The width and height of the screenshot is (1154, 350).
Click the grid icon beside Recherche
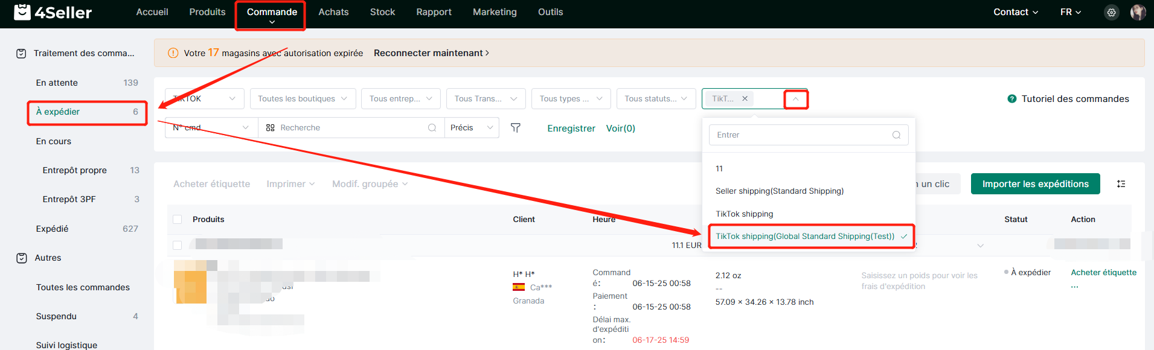(270, 128)
